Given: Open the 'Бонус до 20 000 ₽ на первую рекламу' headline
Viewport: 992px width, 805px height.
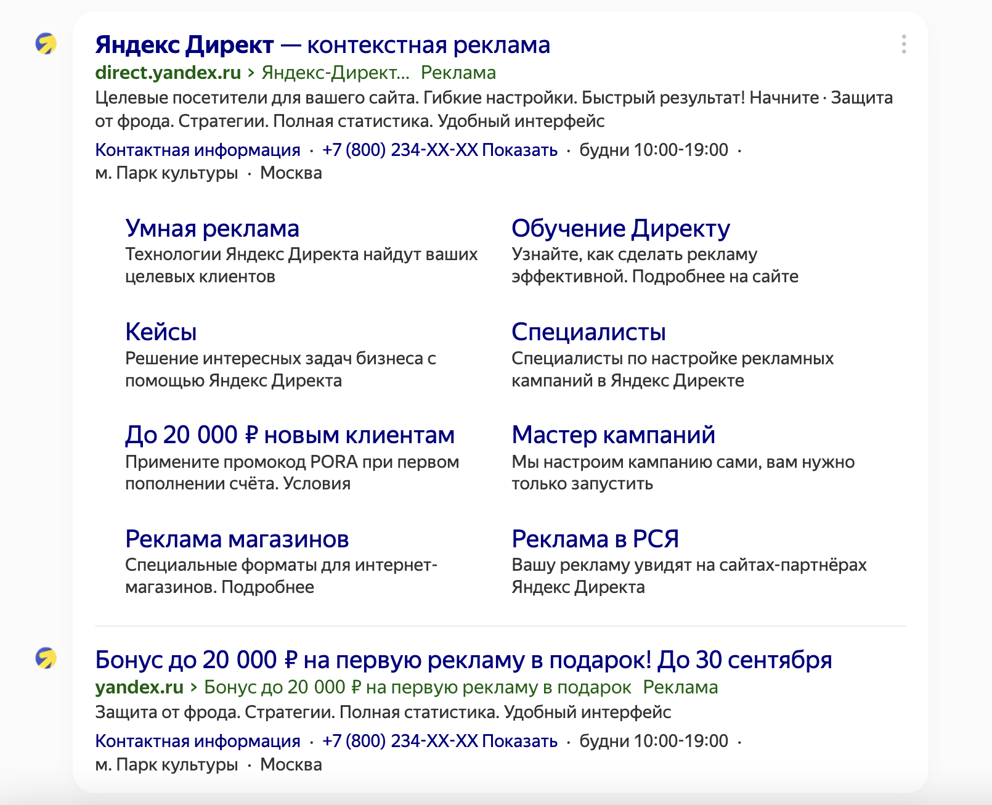Looking at the screenshot, I should point(463,660).
